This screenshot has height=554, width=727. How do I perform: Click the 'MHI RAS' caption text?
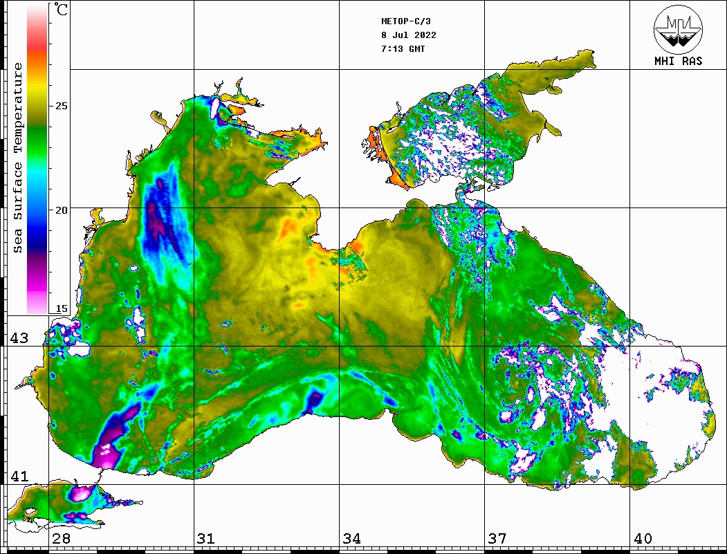[678, 61]
